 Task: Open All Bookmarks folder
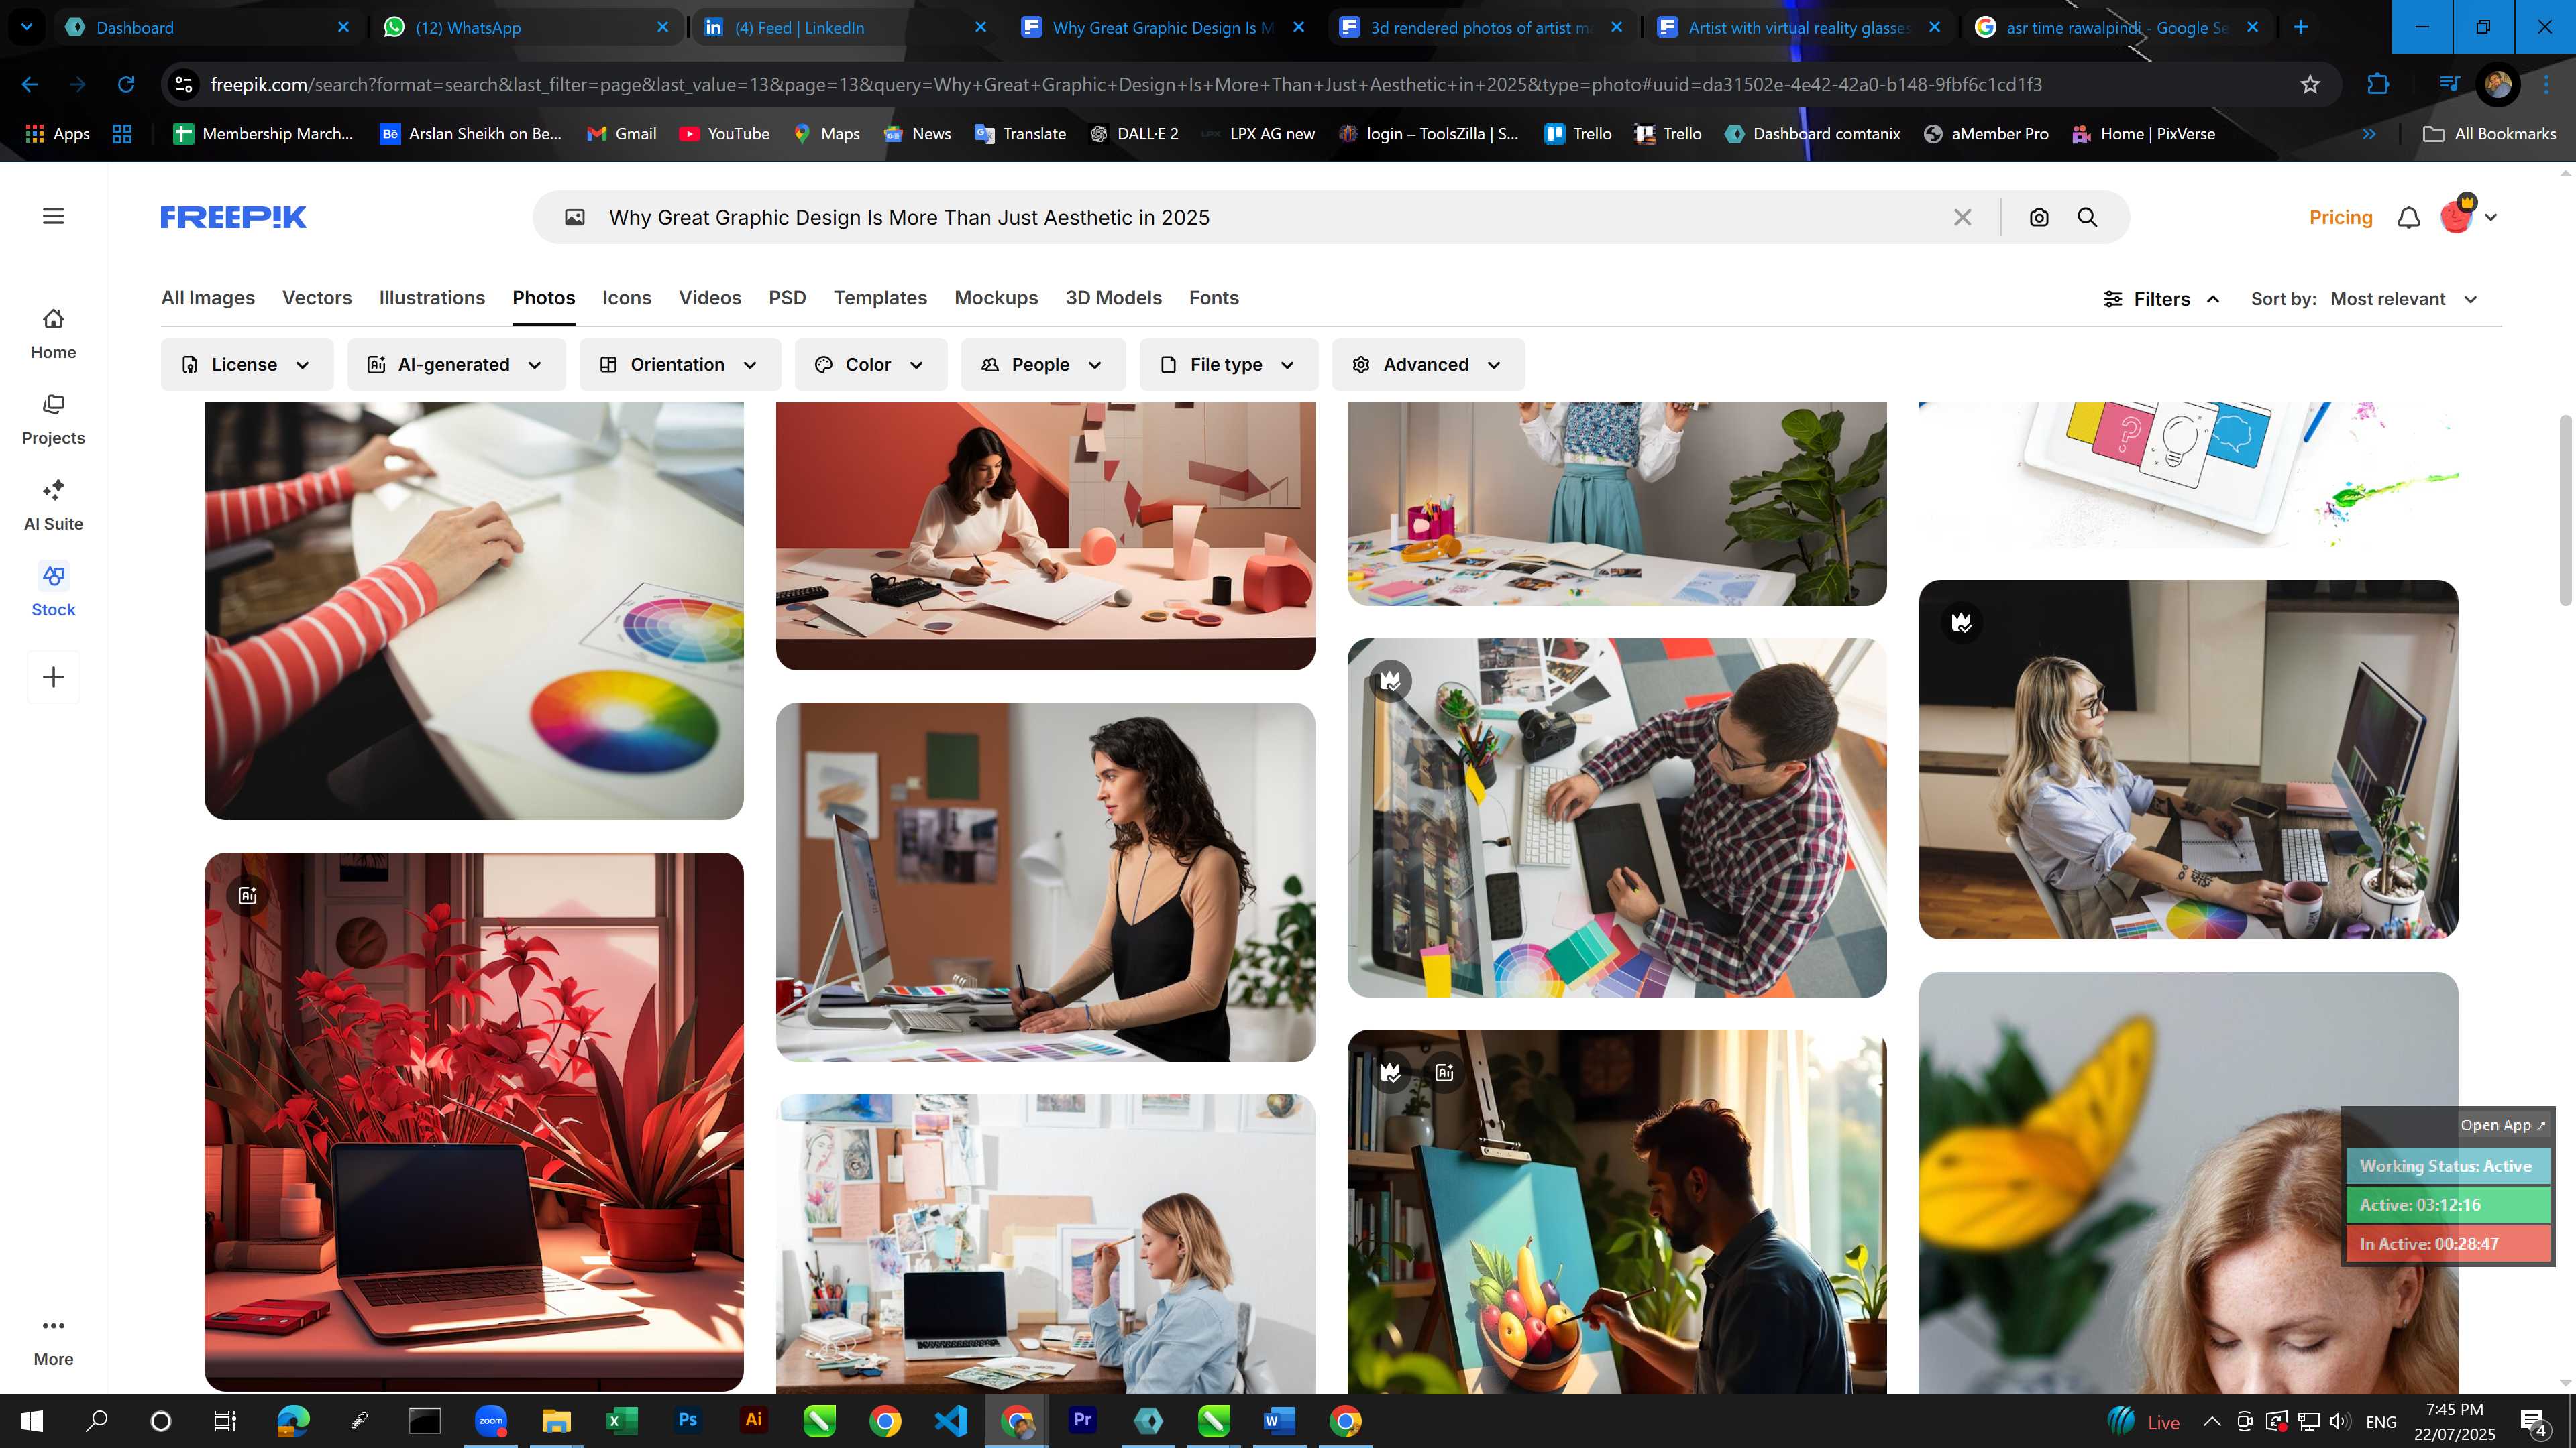pyautogui.click(x=2489, y=134)
